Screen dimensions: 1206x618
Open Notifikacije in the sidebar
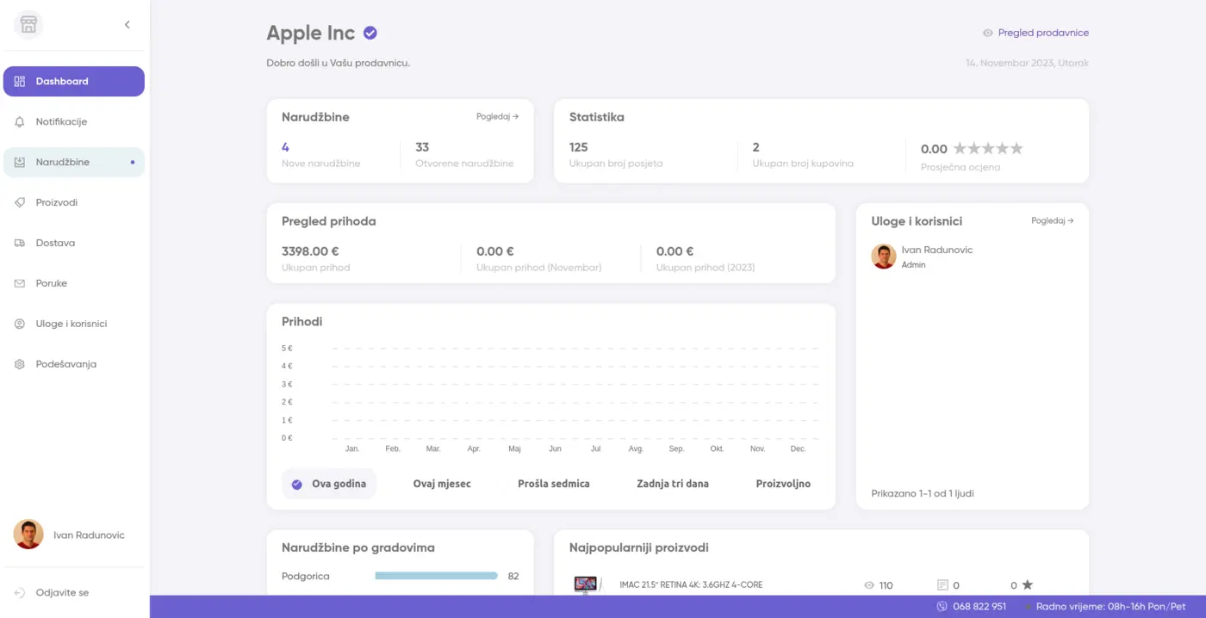click(74, 121)
